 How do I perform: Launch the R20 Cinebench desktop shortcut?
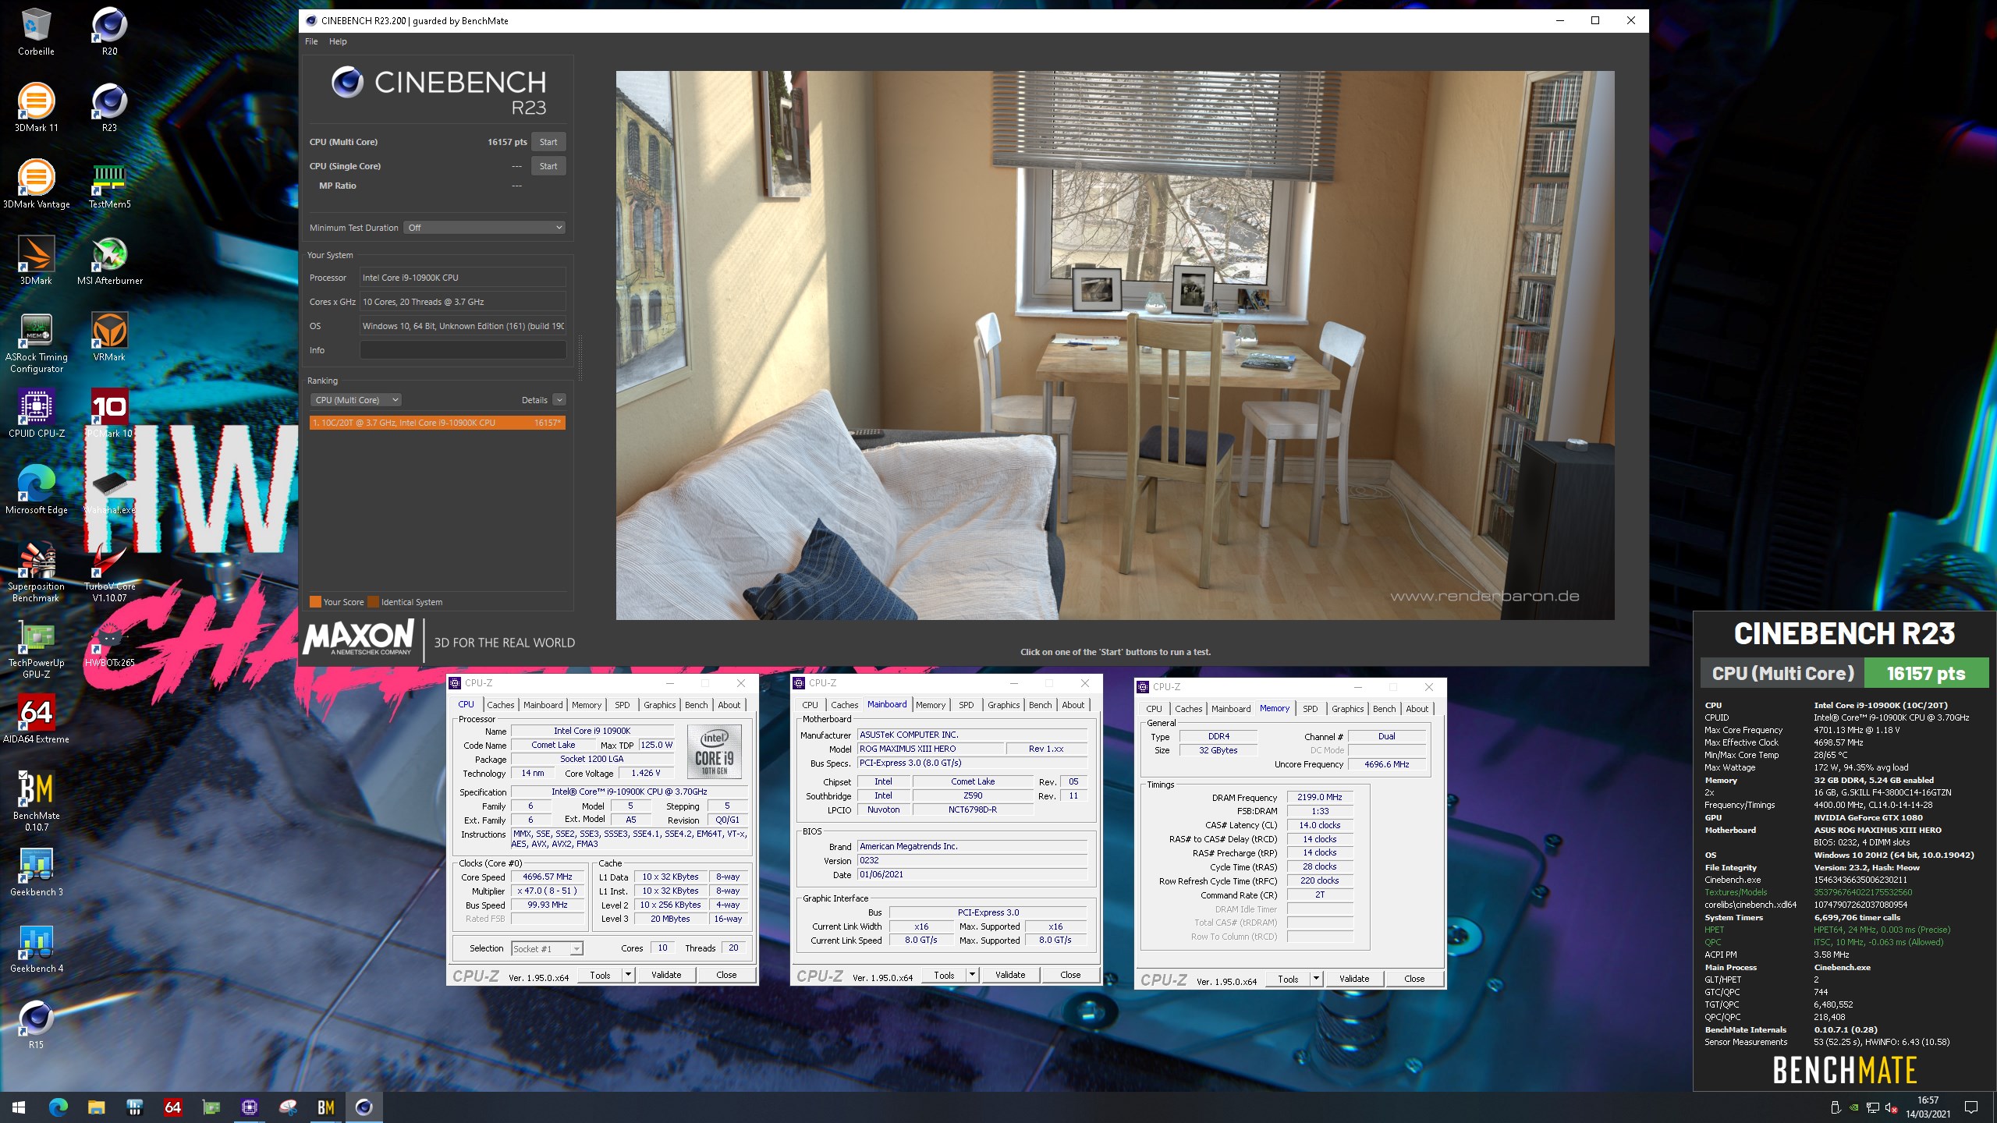tap(109, 32)
